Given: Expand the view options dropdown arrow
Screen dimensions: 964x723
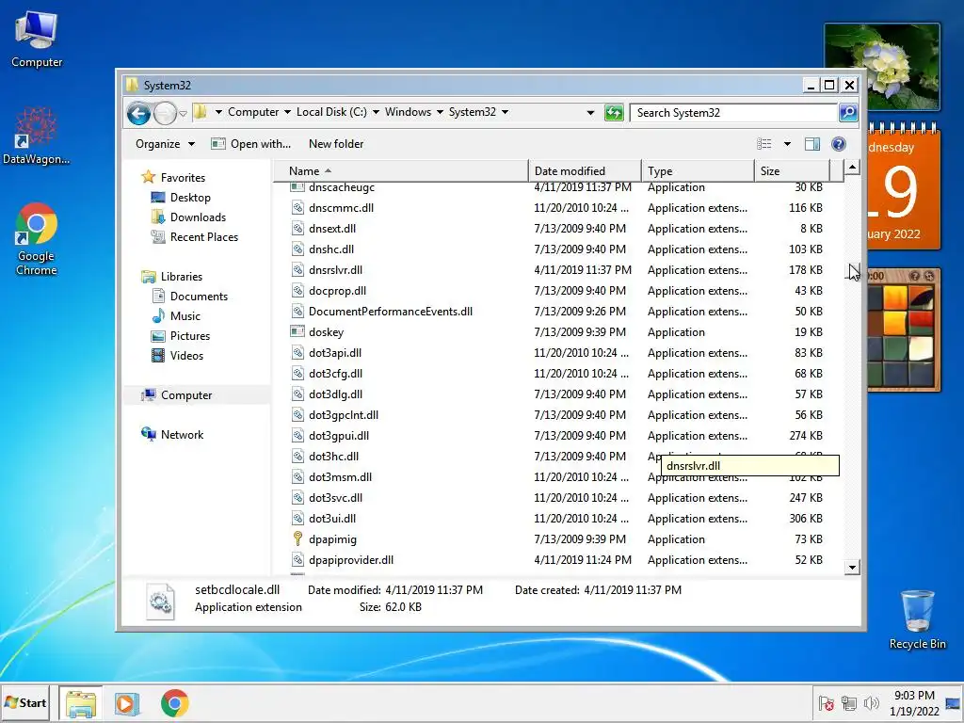Looking at the screenshot, I should (x=787, y=144).
